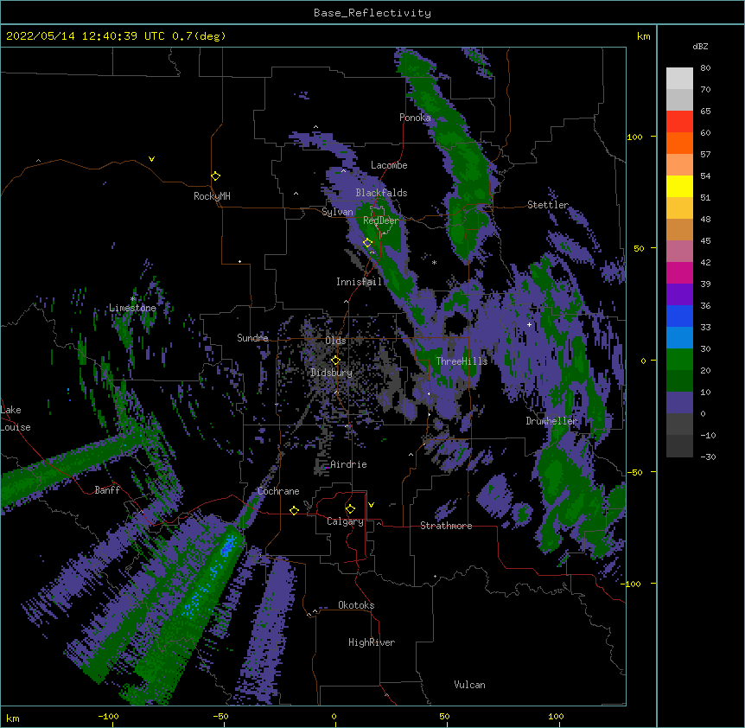Click the -100 tick on the horizontal km axis
Image resolution: width=745 pixels, height=728 pixels.
coord(108,716)
